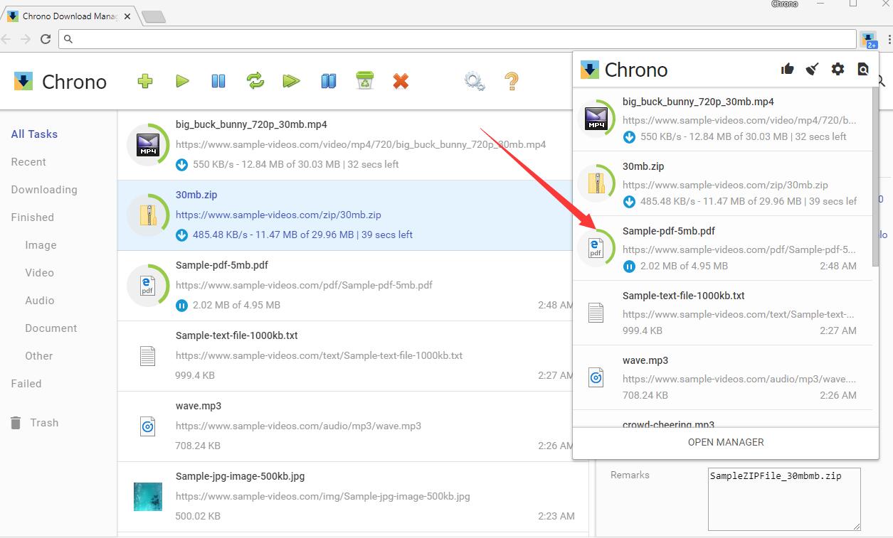Click the pdf icon of Sample-pdf-5mb.pdf in popup
This screenshot has width=893, height=538.
coord(596,248)
